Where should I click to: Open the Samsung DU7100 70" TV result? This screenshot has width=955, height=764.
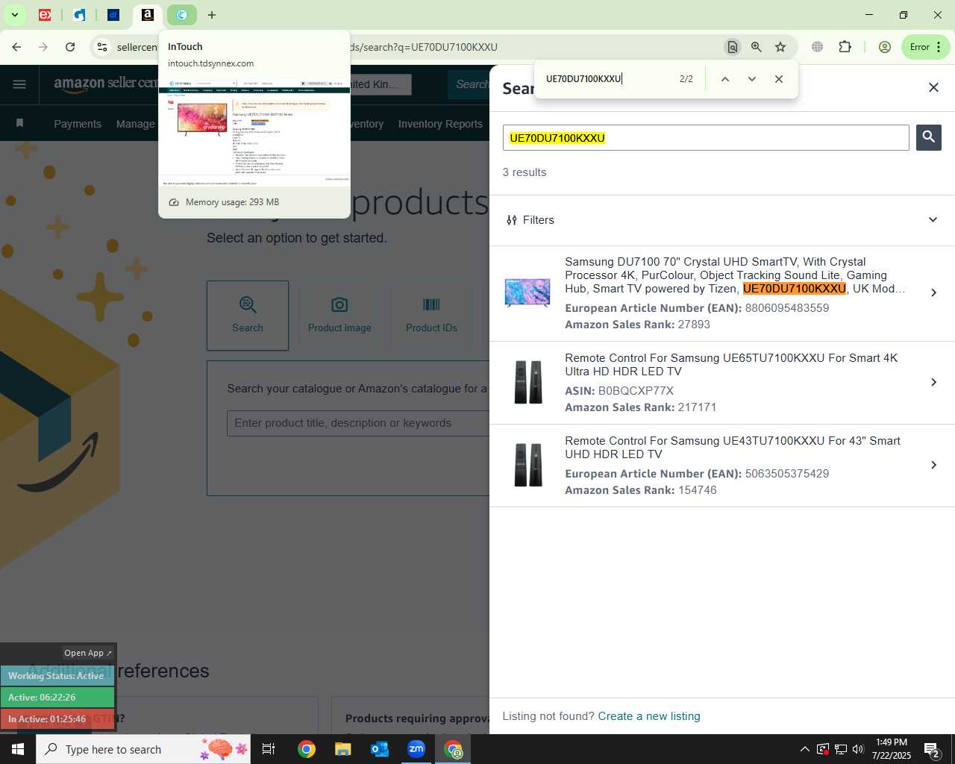(722, 293)
